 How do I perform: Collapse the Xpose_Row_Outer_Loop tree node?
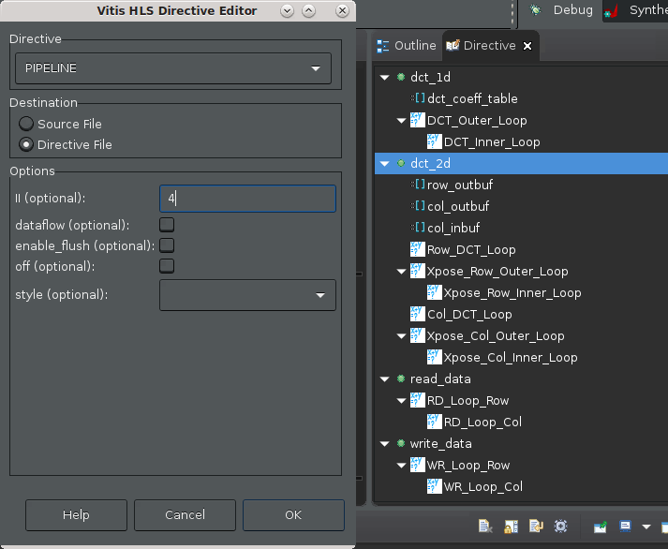point(401,272)
